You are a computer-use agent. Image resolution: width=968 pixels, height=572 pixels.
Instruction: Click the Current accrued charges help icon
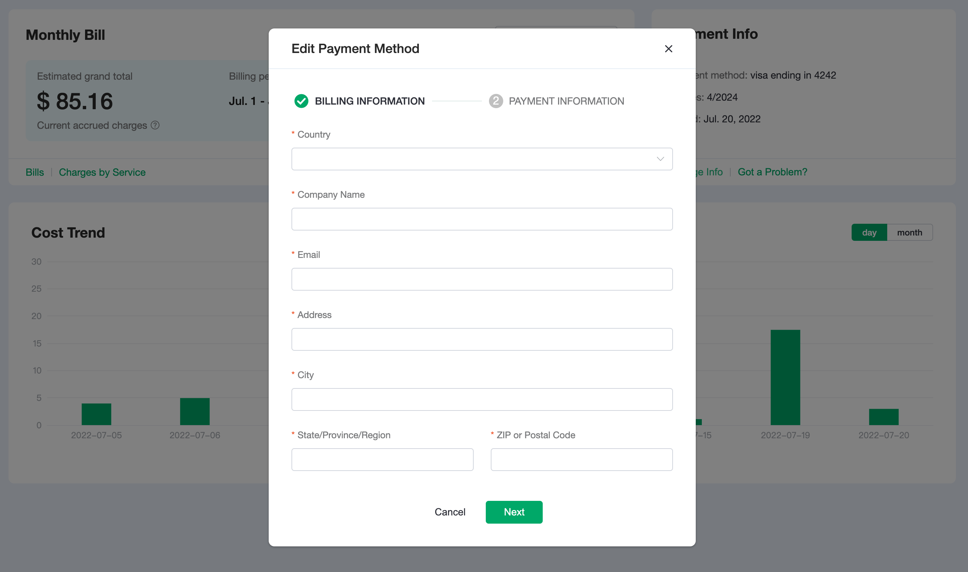click(155, 125)
